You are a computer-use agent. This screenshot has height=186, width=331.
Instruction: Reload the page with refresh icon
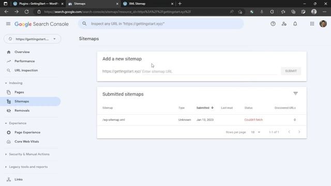coord(26,12)
